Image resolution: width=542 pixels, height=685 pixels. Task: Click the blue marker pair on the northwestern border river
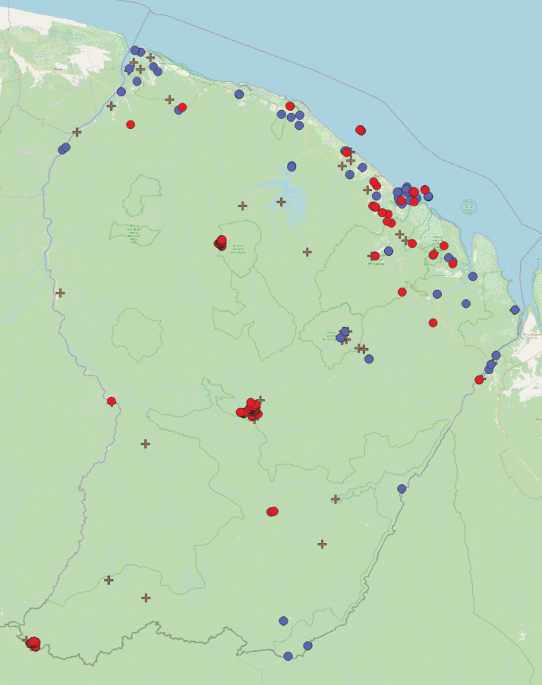pyautogui.click(x=65, y=149)
